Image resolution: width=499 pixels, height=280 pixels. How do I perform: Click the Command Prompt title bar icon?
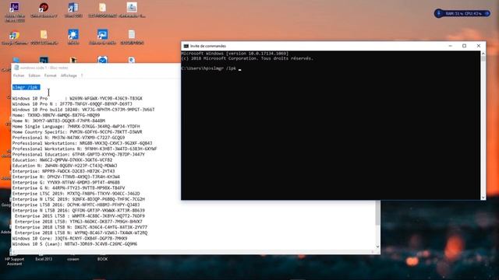coord(186,46)
